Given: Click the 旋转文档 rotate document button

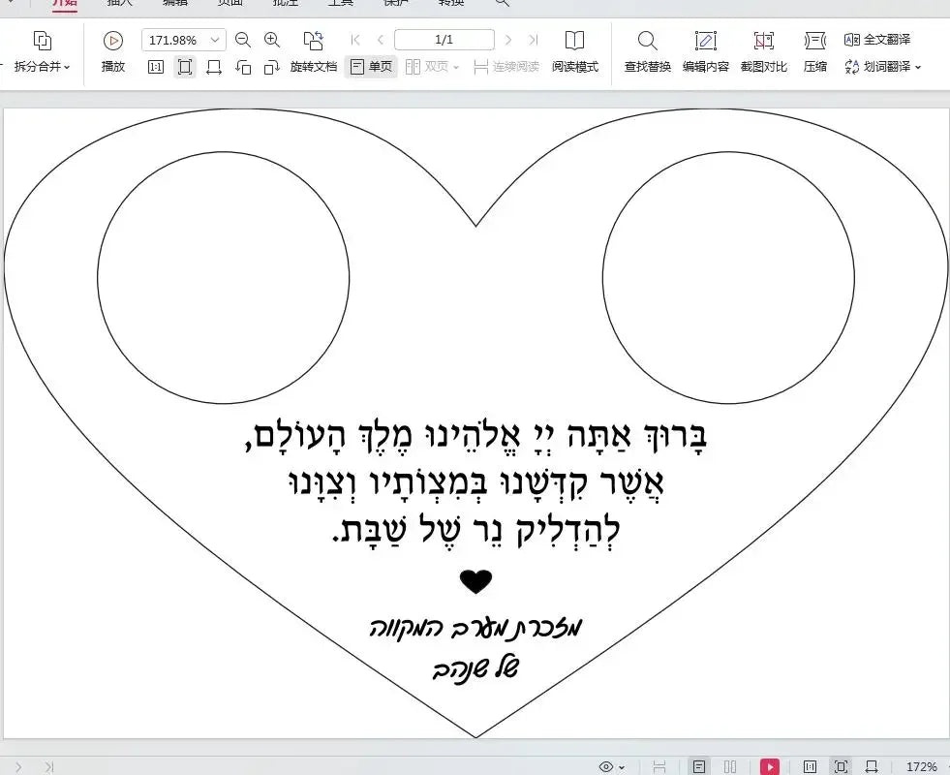Looking at the screenshot, I should click(313, 52).
